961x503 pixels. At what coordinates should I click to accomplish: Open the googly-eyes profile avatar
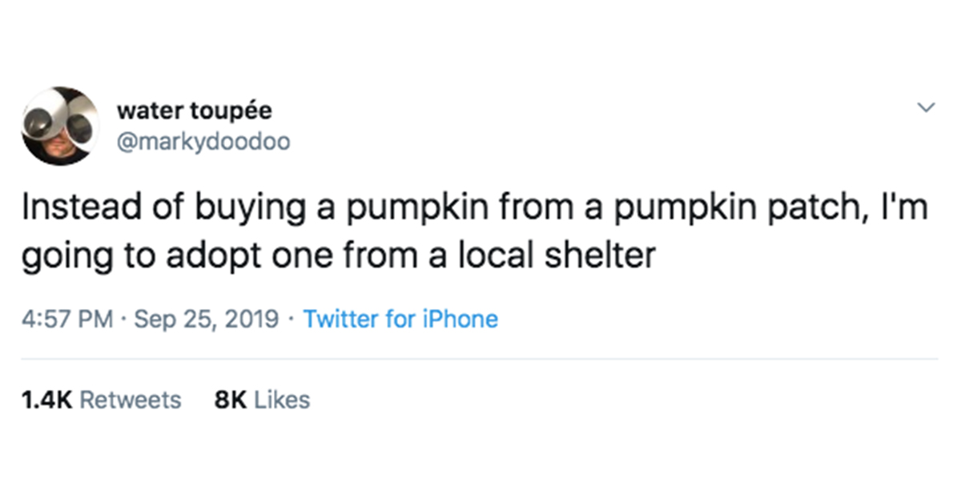(x=60, y=125)
